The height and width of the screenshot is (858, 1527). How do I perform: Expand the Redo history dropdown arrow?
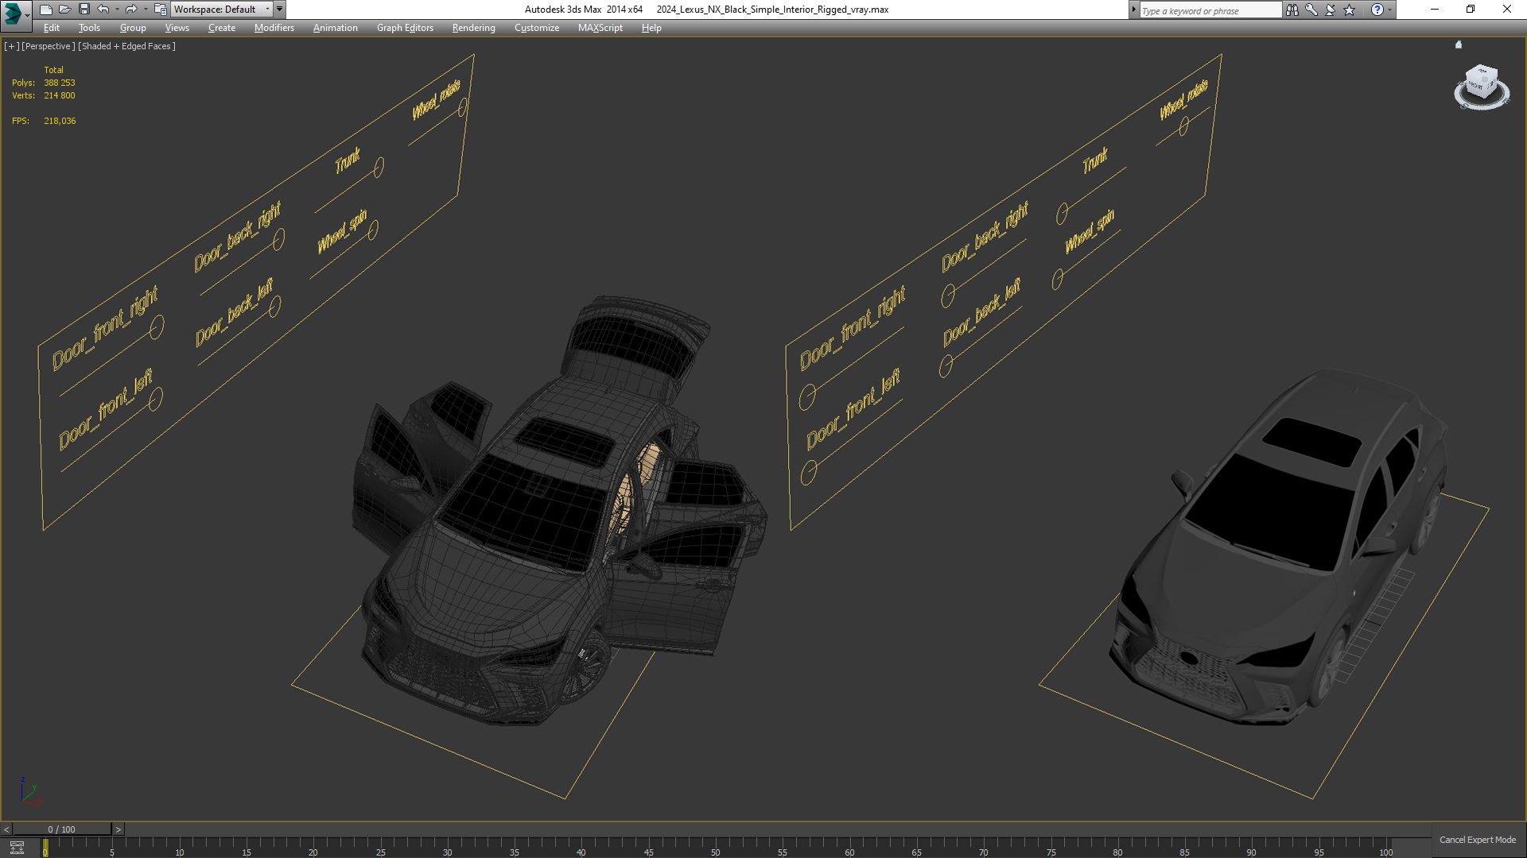click(145, 10)
